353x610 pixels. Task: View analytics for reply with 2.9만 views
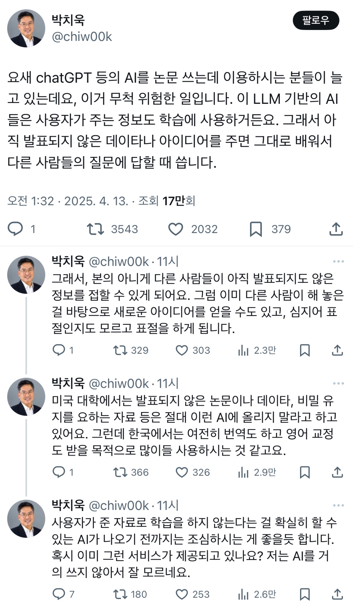[x=244, y=472]
